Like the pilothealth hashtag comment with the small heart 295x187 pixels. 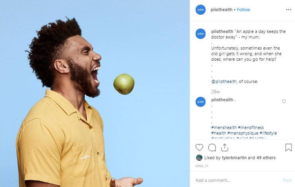[284, 101]
